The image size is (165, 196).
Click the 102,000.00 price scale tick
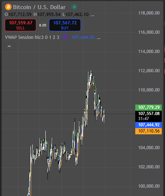pos(149,167)
